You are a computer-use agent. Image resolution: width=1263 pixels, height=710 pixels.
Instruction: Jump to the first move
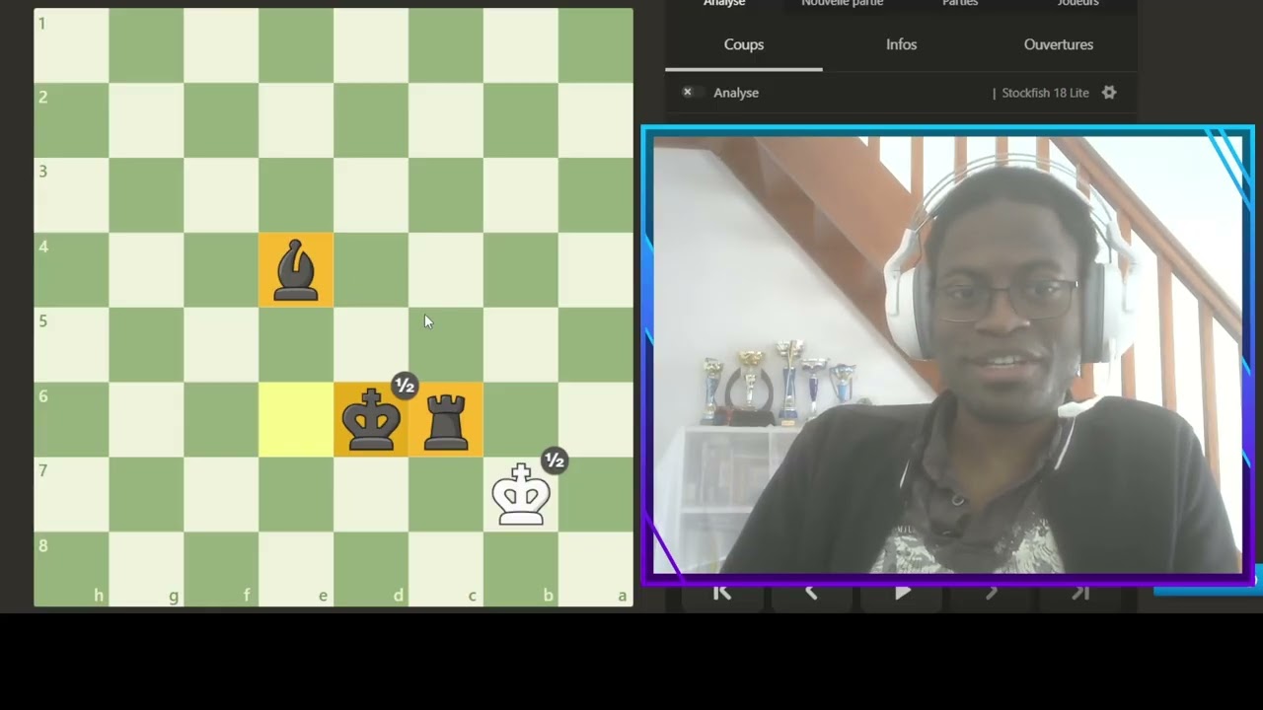coord(721,595)
